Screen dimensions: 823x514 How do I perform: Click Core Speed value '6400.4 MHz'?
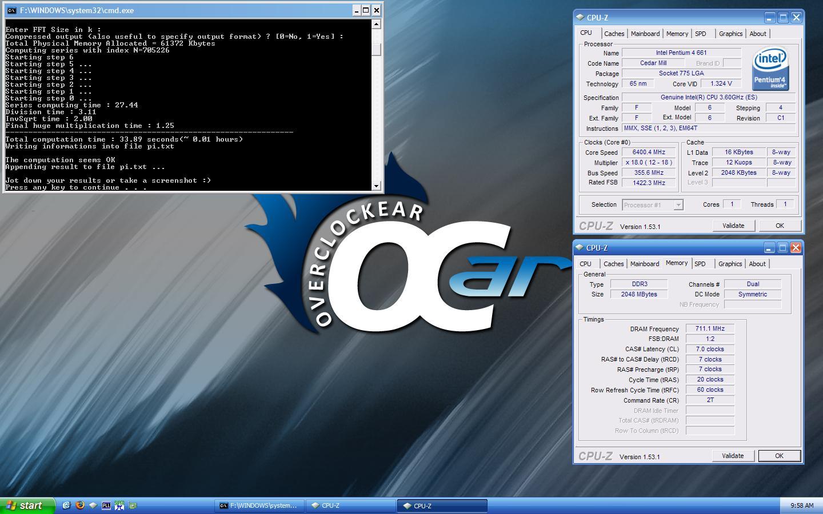(x=649, y=152)
